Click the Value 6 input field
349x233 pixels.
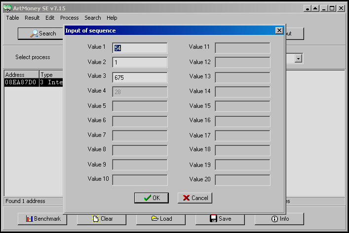coord(140,121)
